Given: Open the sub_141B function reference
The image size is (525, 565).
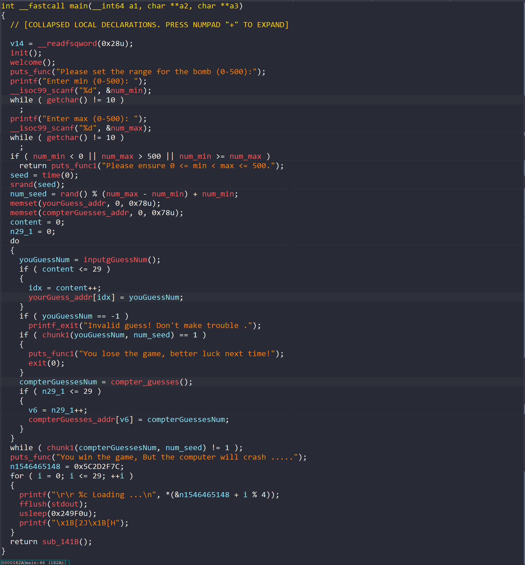Looking at the screenshot, I should coord(60,542).
